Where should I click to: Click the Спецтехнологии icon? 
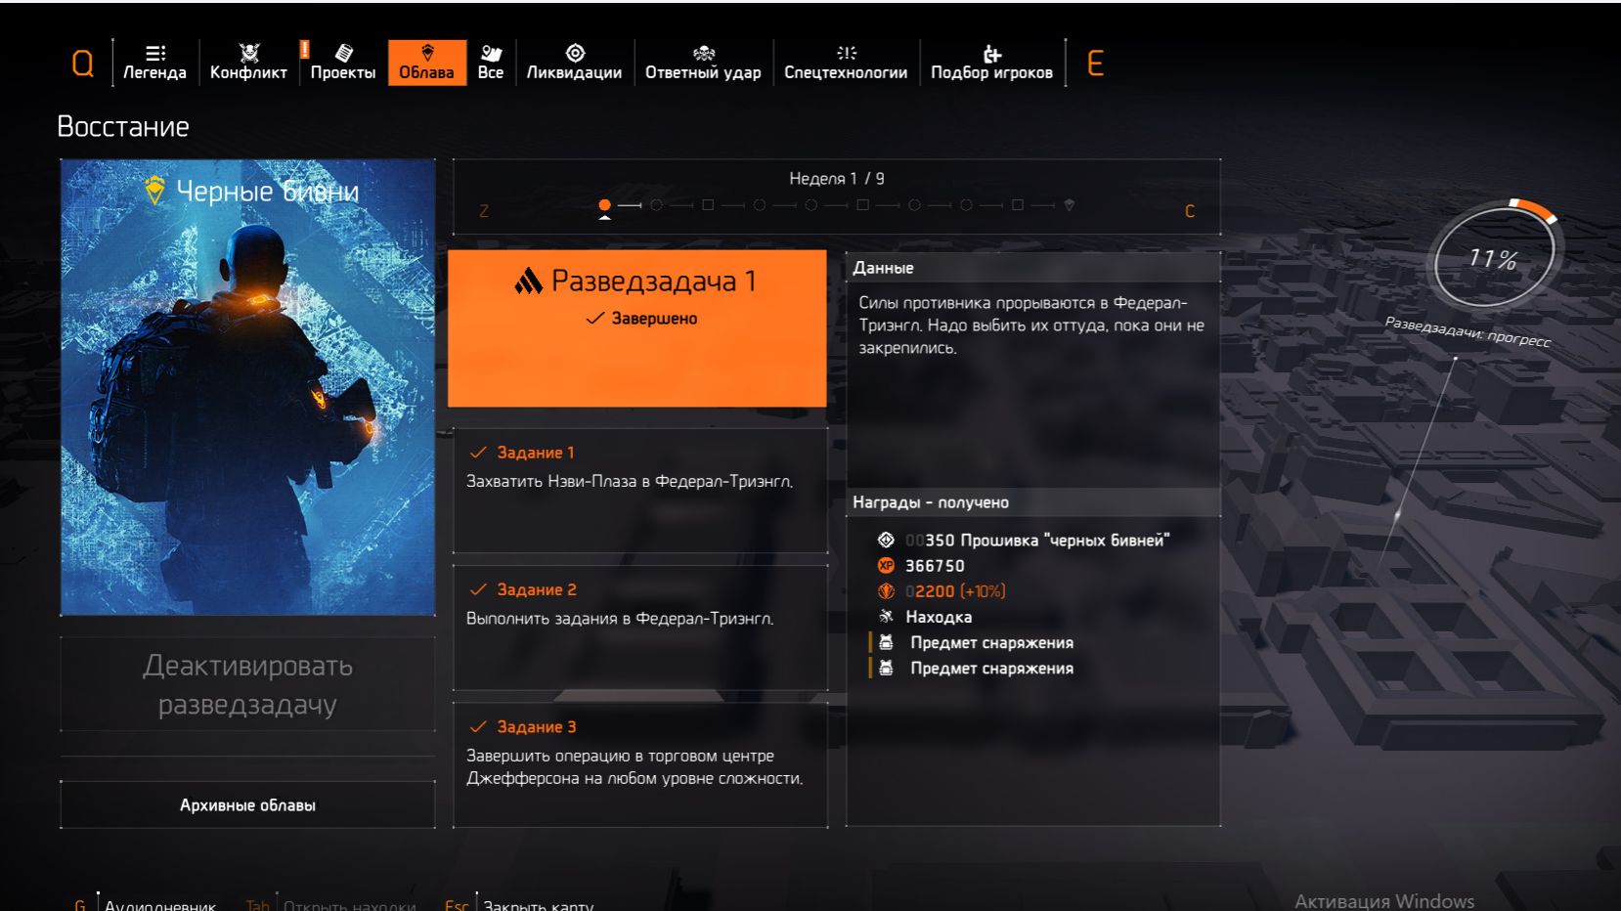[x=846, y=52]
